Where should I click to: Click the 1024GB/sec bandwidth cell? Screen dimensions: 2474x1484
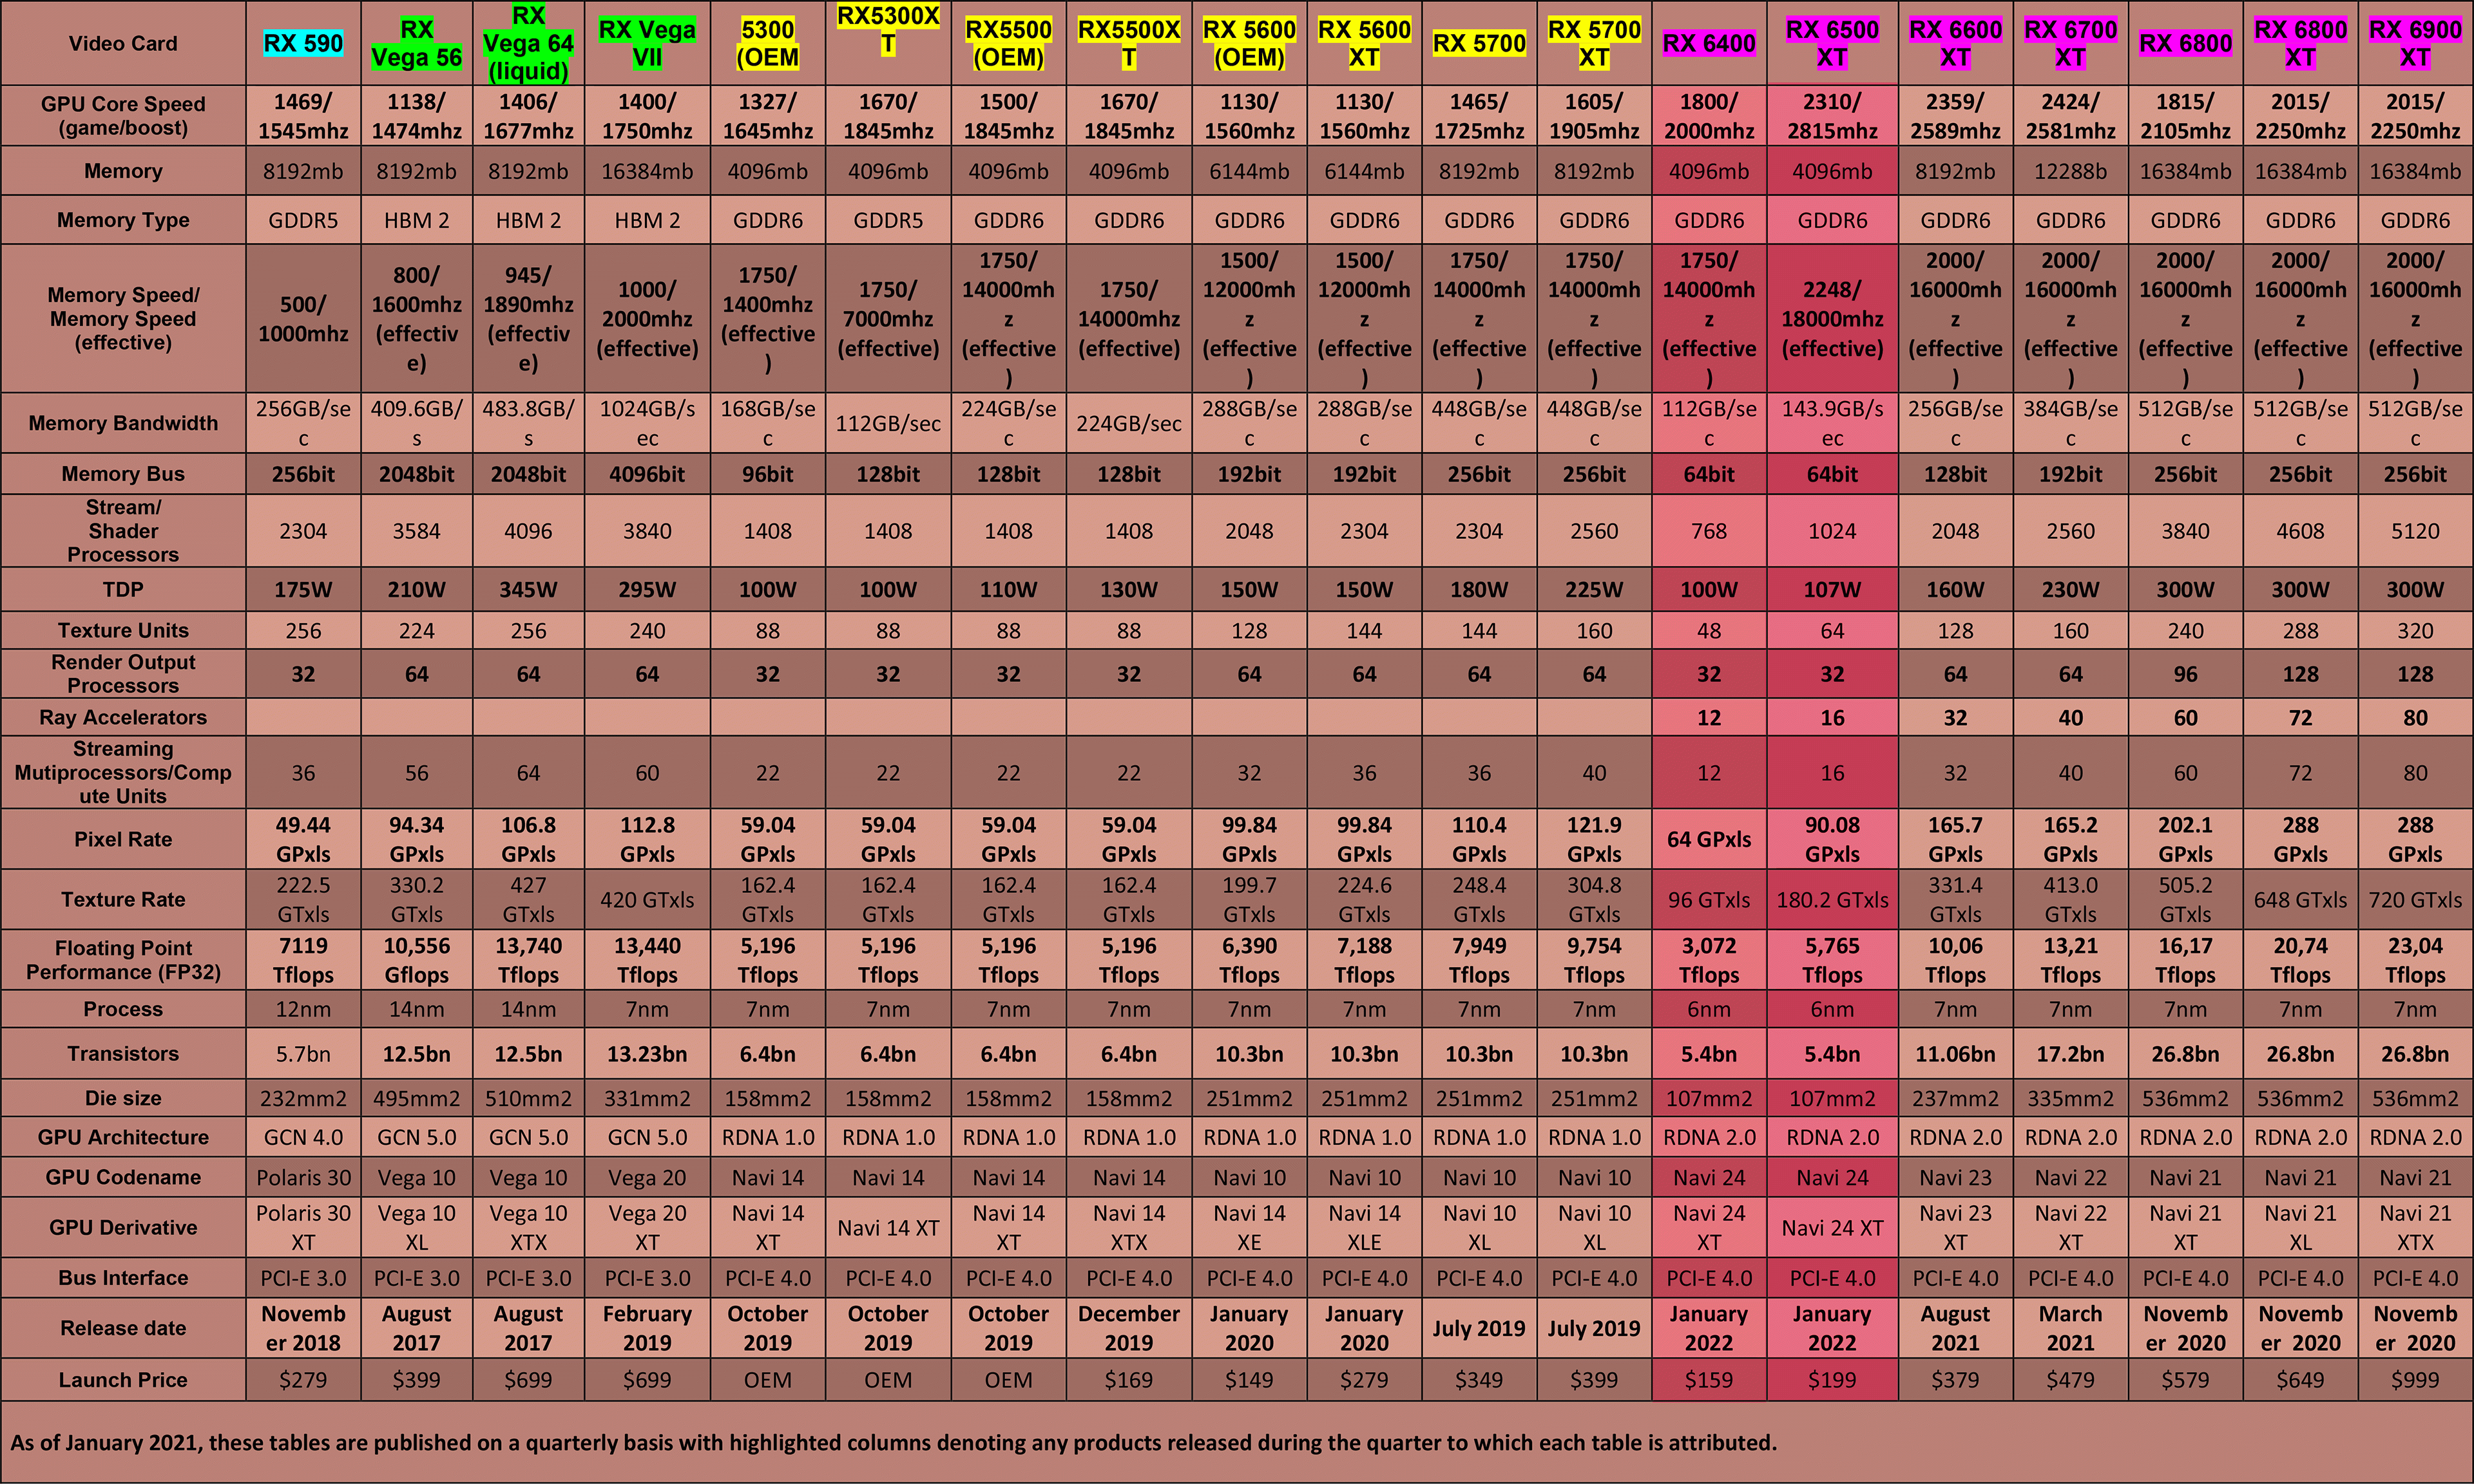pyautogui.click(x=647, y=423)
